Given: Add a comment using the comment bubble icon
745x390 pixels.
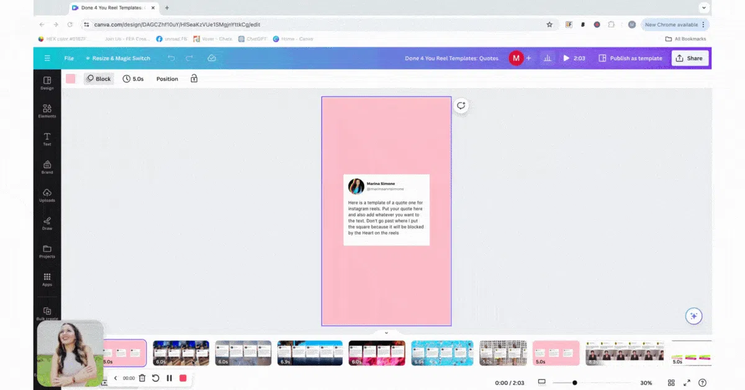Looking at the screenshot, I should (461, 106).
